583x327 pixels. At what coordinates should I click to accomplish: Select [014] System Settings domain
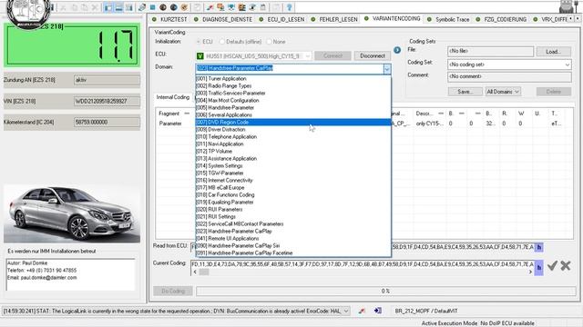[293, 165]
